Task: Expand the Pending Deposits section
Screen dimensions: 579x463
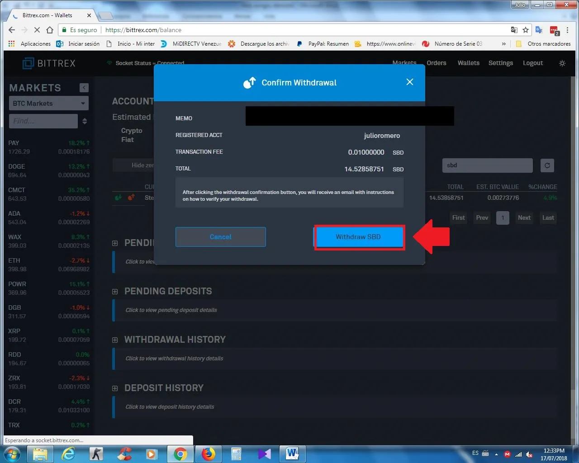Action: [115, 292]
